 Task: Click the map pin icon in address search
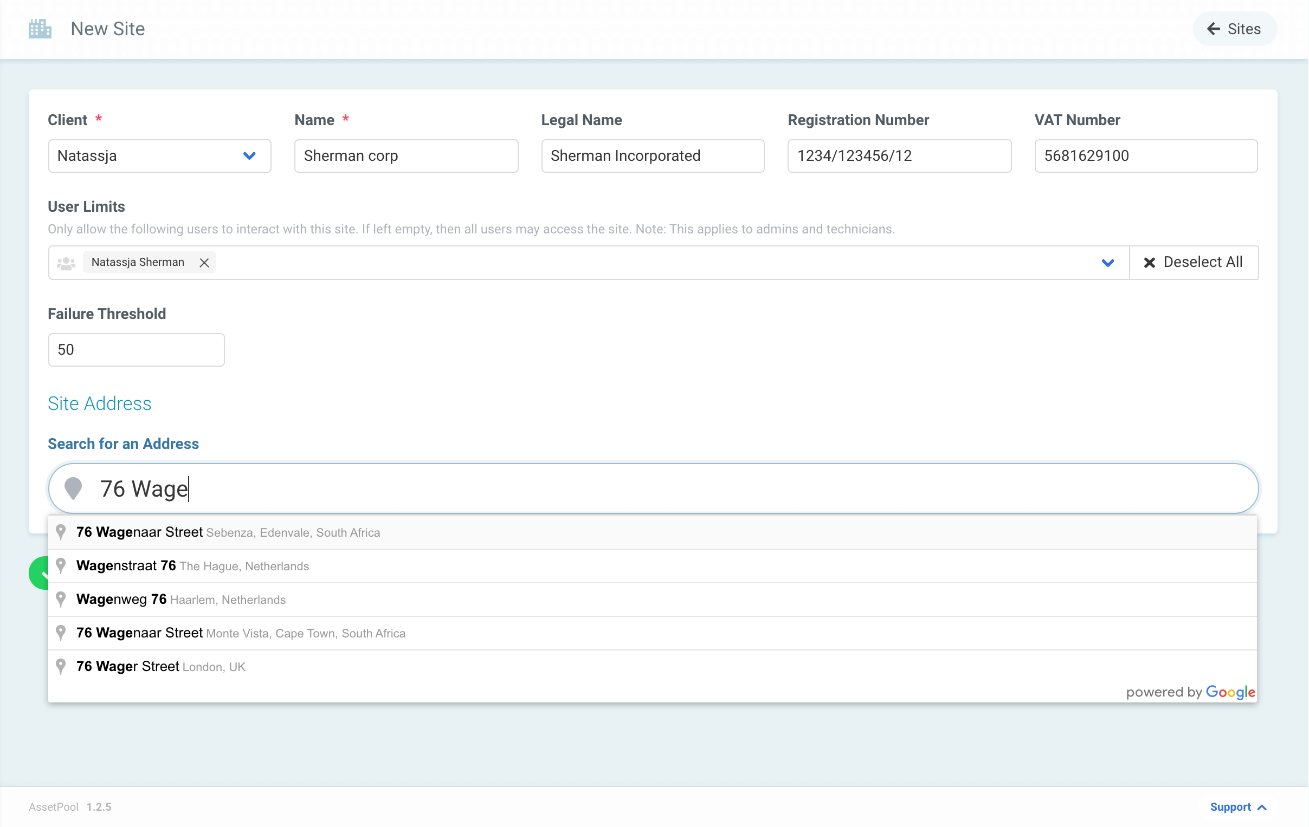73,489
